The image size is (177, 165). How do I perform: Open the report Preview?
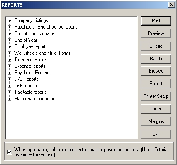pos(156,33)
